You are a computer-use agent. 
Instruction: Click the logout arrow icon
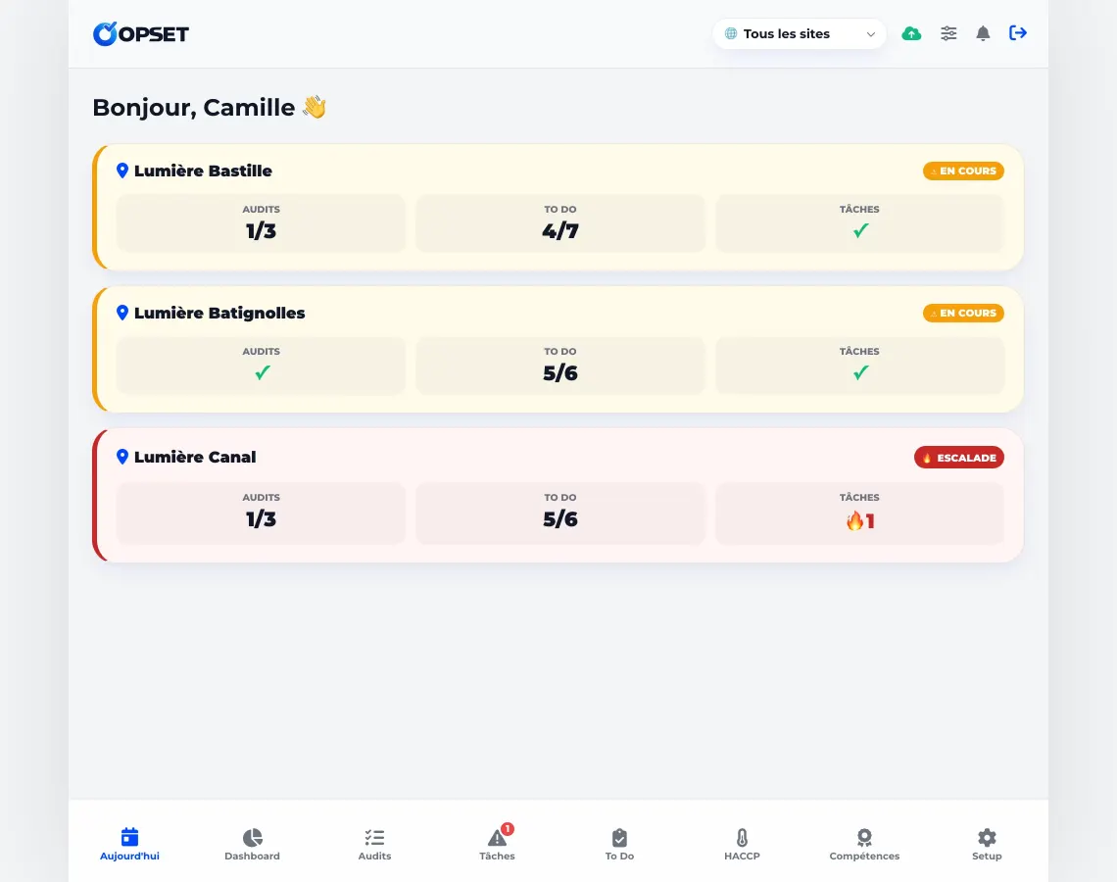pyautogui.click(x=1017, y=32)
